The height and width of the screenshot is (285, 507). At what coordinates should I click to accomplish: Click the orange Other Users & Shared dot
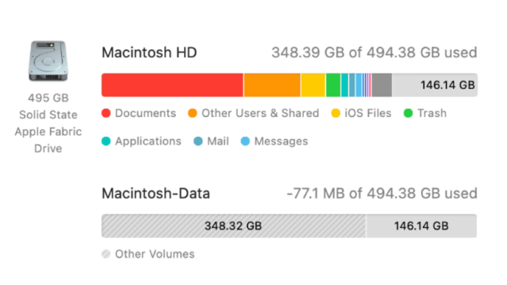(x=193, y=113)
